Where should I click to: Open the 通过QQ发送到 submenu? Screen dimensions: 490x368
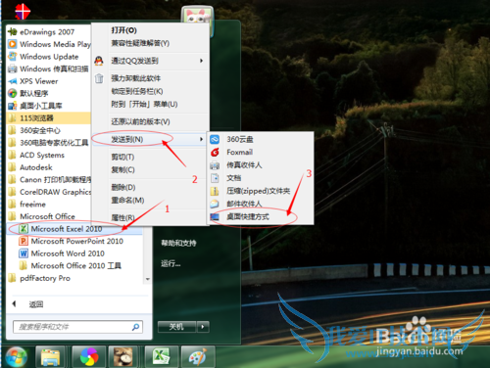pos(150,61)
